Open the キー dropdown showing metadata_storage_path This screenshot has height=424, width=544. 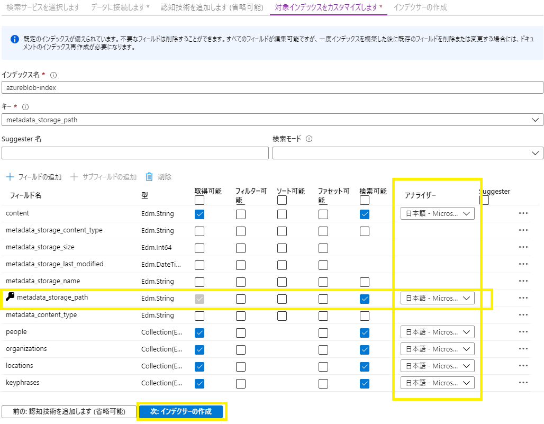pyautogui.click(x=273, y=120)
